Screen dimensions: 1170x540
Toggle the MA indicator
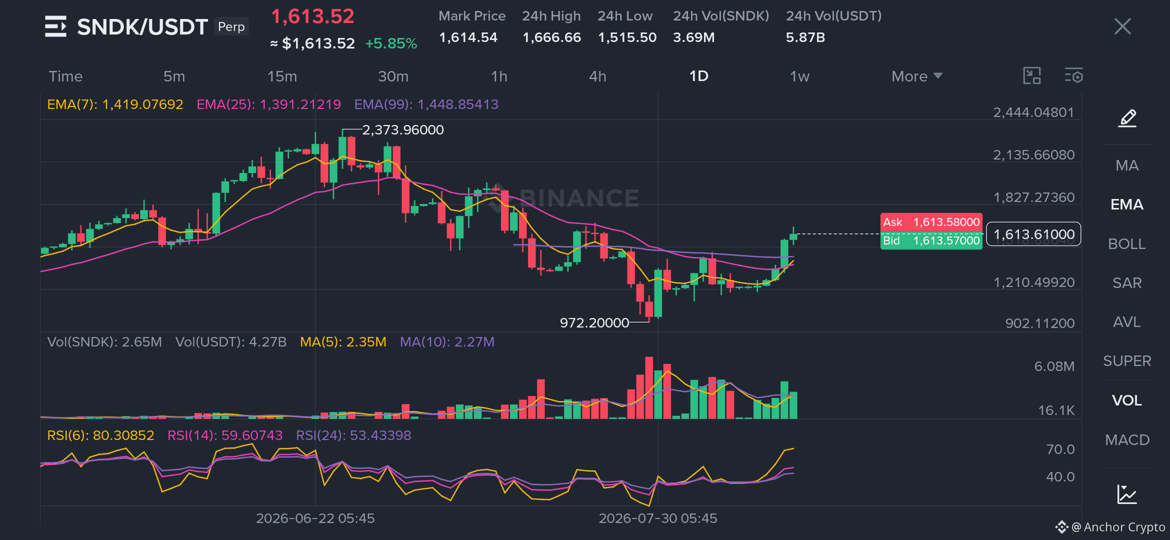click(x=1127, y=165)
